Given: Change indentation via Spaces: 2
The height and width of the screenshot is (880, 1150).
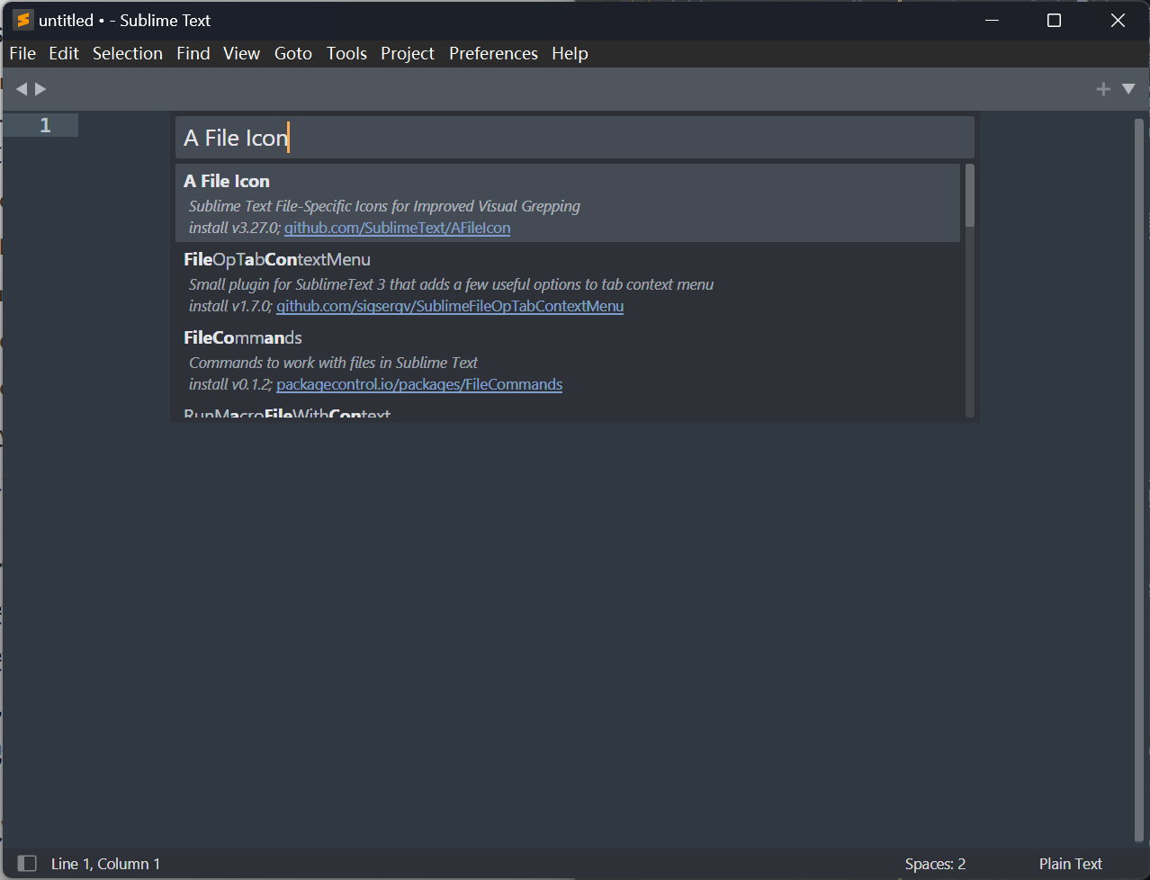Looking at the screenshot, I should click(x=935, y=864).
